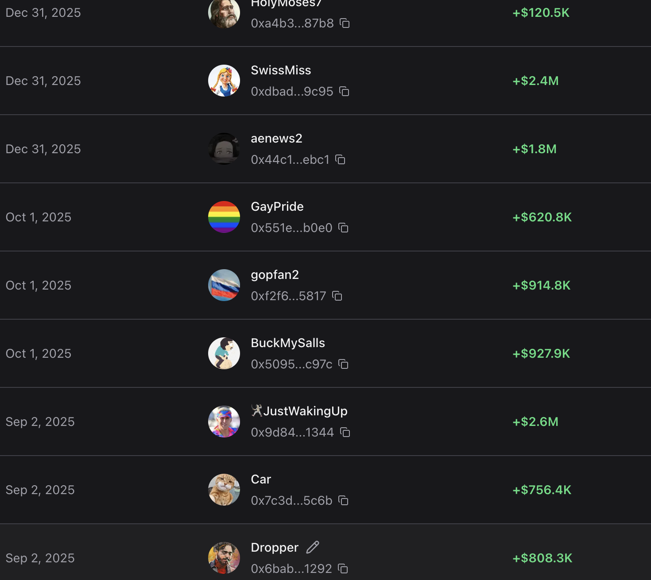Copy aenews2 address 0x44c1...ebc1
The height and width of the screenshot is (580, 651).
[x=340, y=159]
